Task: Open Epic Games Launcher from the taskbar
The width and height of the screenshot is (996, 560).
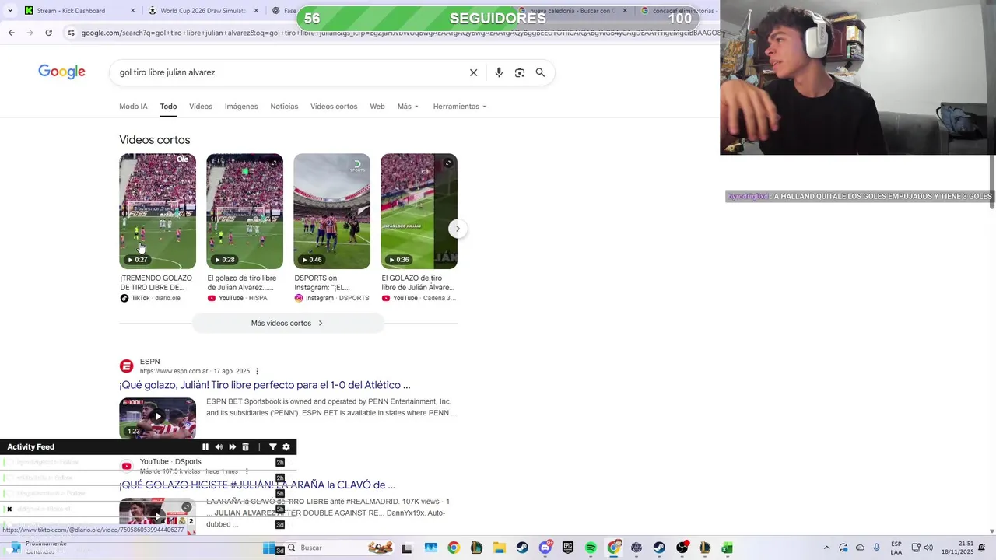Action: 568,548
